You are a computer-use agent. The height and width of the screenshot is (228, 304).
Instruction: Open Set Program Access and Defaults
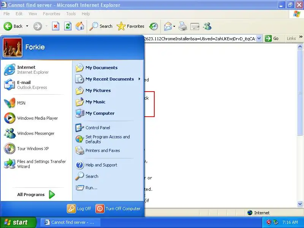click(108, 139)
